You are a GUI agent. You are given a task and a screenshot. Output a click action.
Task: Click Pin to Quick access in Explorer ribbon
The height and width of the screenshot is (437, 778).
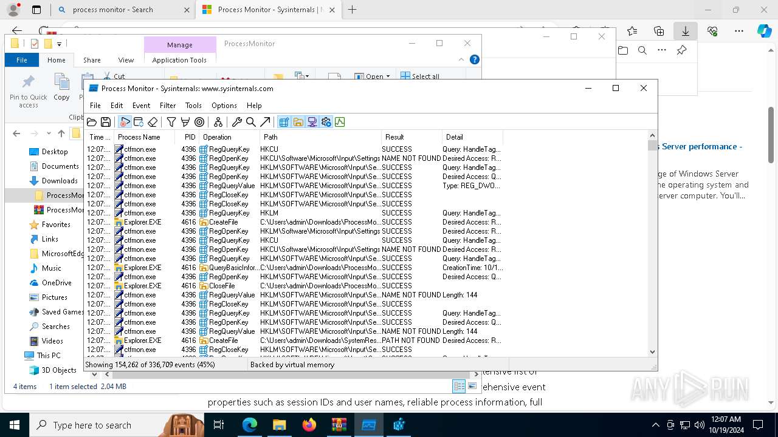(x=29, y=92)
